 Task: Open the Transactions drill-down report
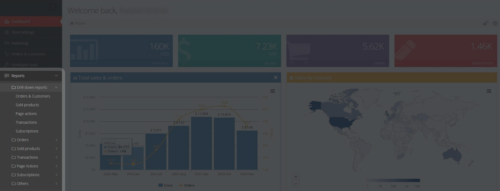26,122
